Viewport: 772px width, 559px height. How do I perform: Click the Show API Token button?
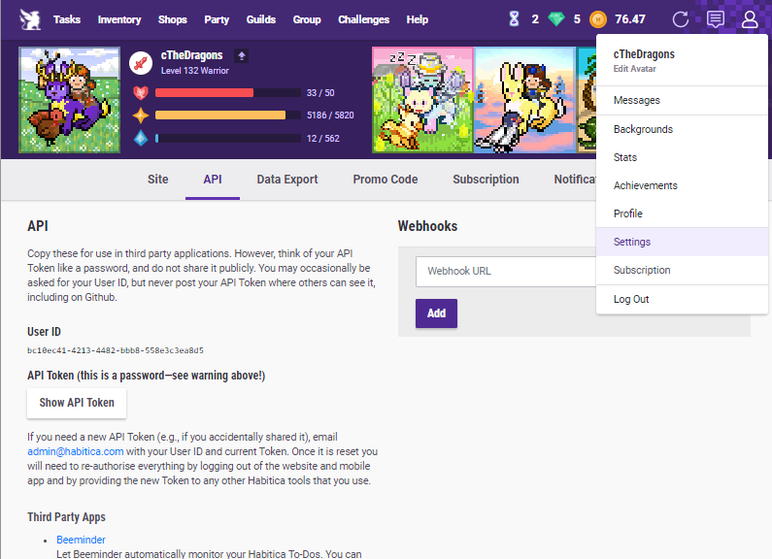tap(77, 403)
